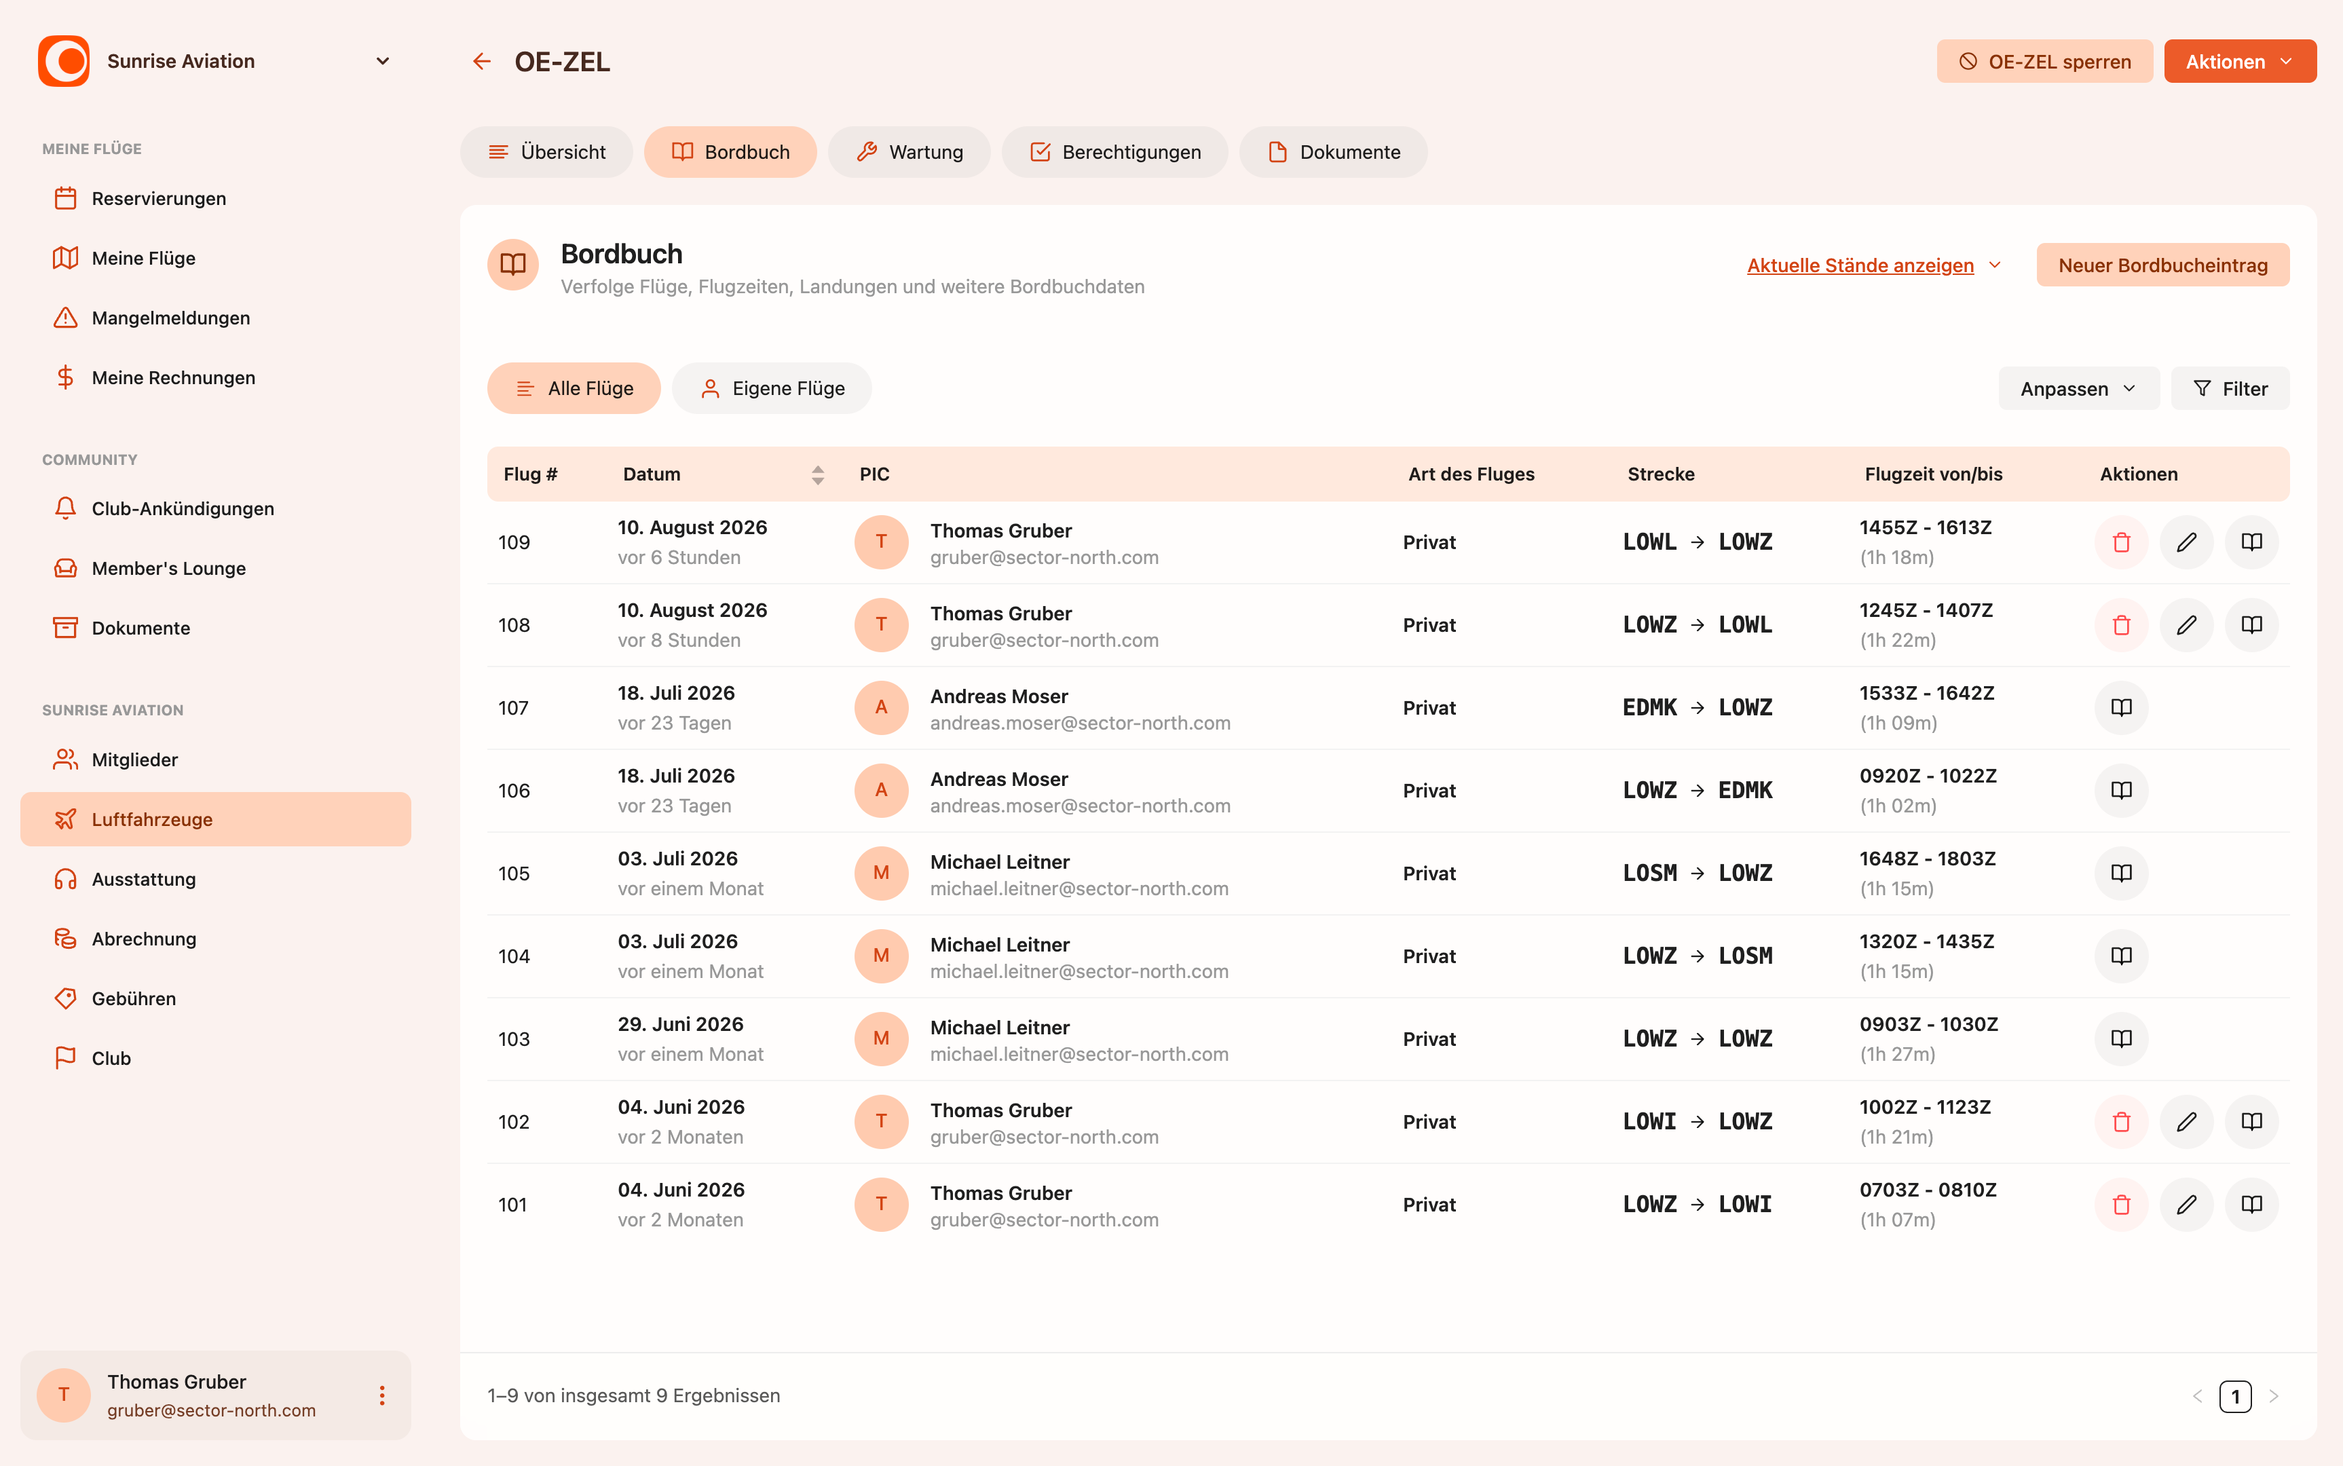This screenshot has height=1466, width=2343.
Task: Click the Bordbuch book icon in the header
Action: [513, 265]
